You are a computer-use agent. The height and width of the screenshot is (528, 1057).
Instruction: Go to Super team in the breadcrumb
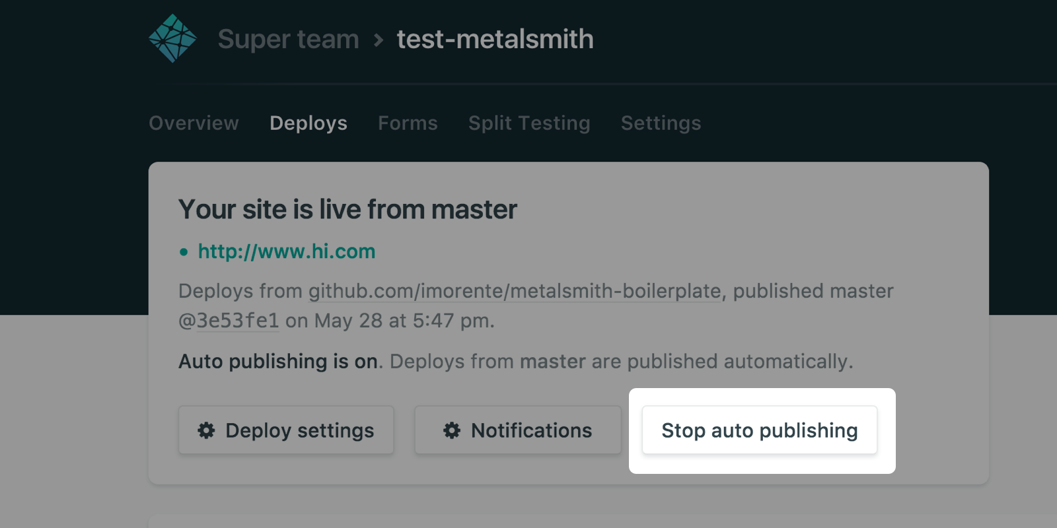[288, 40]
